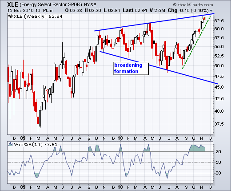Click the 50.0 price axis label
The width and height of the screenshot is (231, 191).
[x=219, y=65]
